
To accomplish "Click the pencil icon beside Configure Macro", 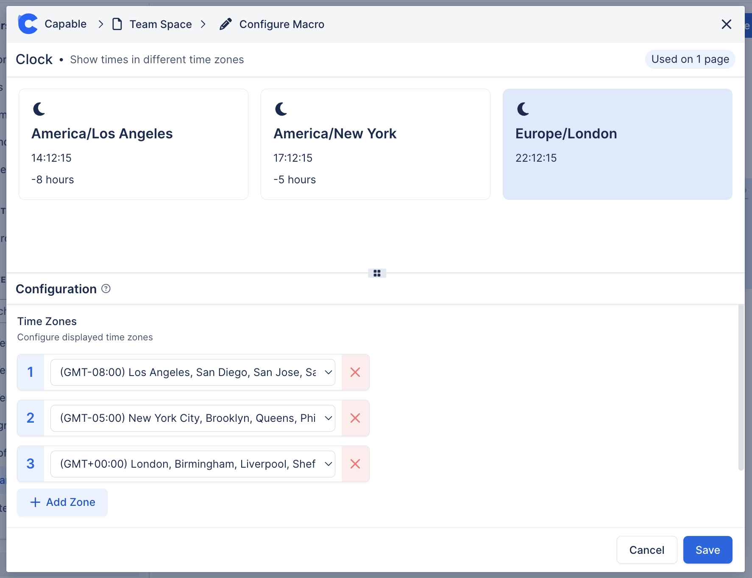I will tap(225, 24).
